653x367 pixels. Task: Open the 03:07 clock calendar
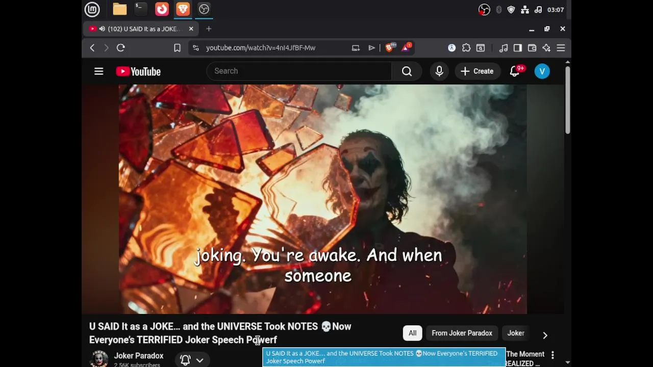556,10
